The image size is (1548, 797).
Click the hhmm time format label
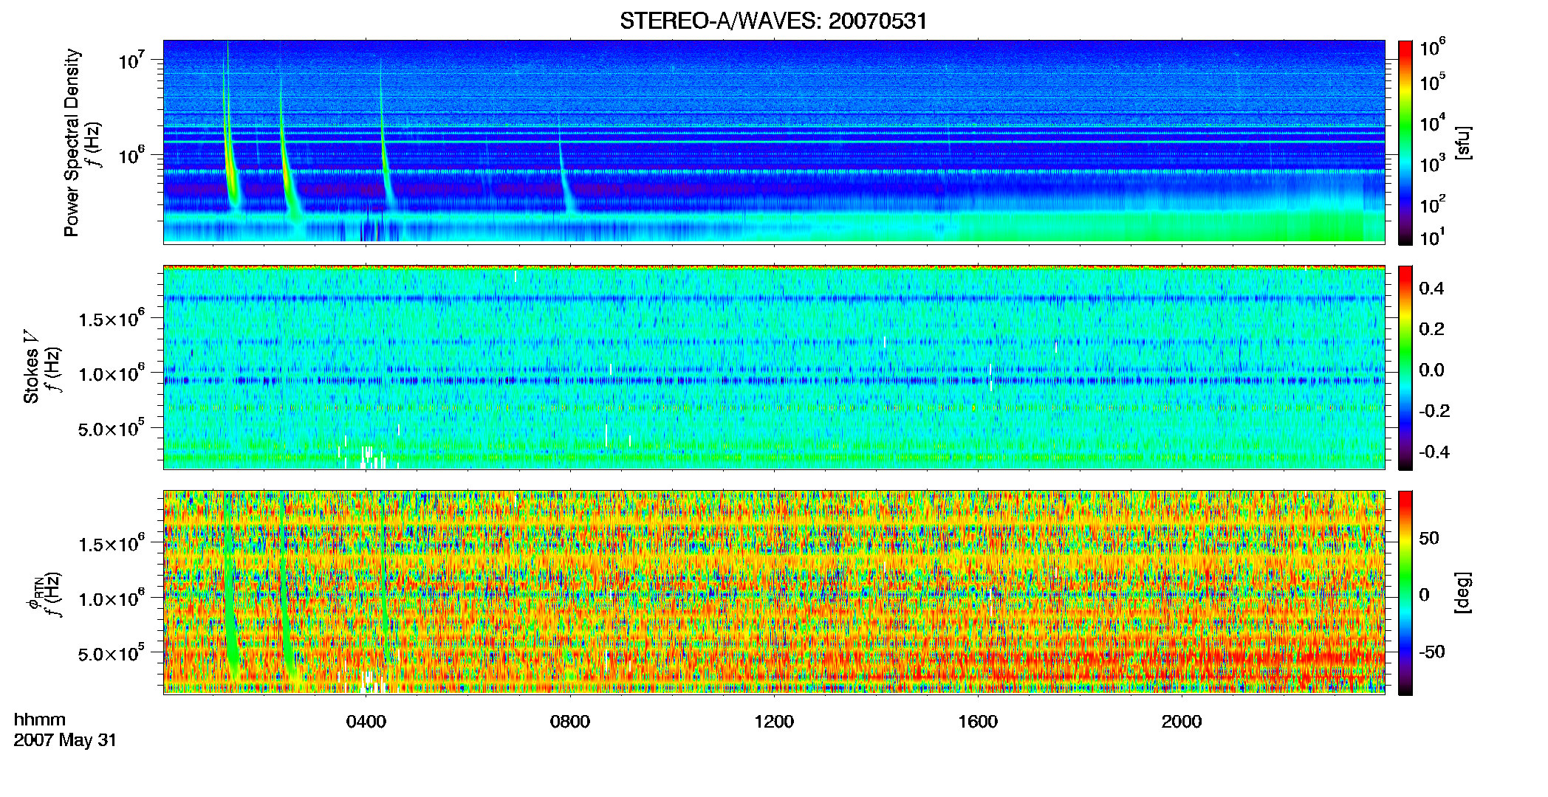point(40,720)
